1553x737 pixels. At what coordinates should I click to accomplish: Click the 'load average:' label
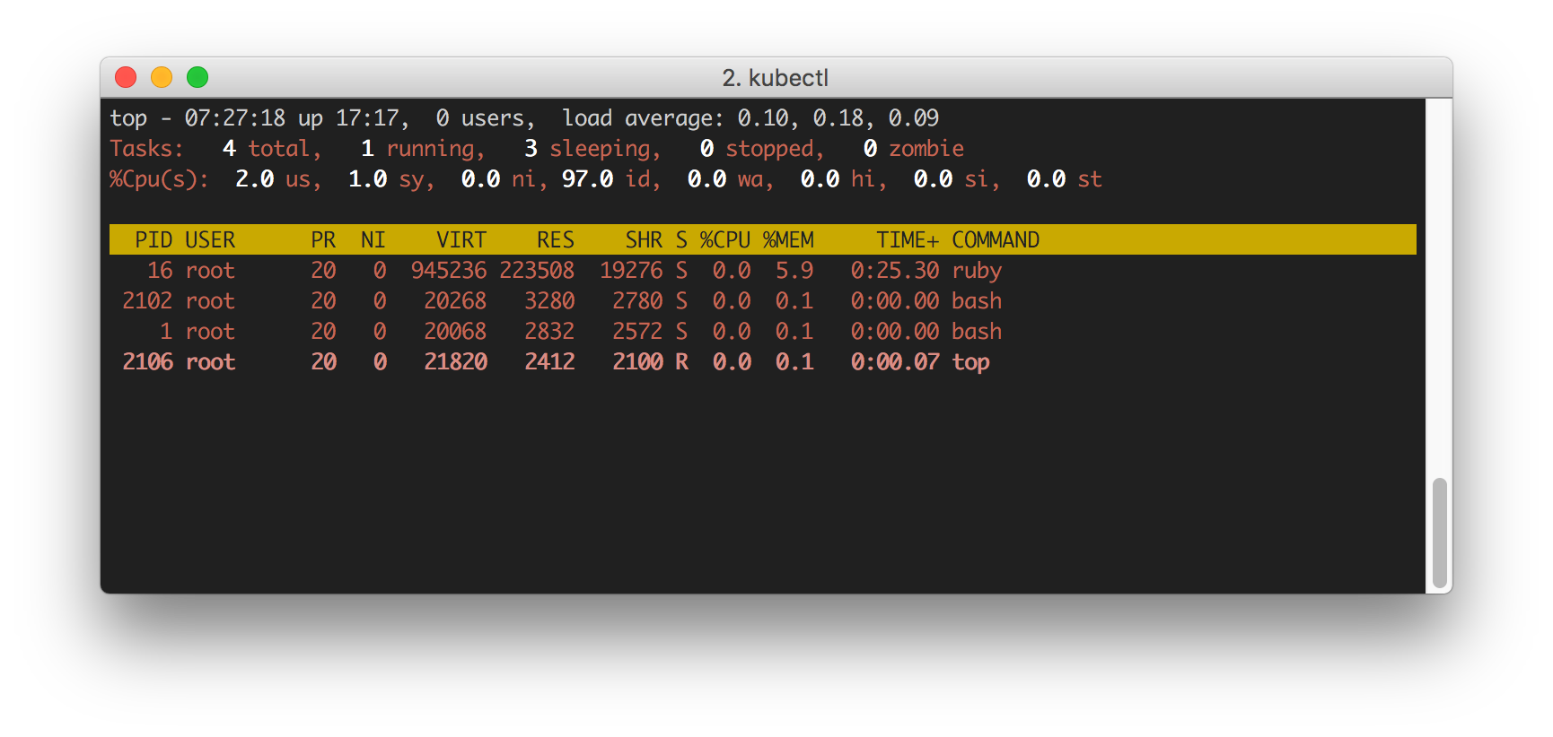click(644, 118)
